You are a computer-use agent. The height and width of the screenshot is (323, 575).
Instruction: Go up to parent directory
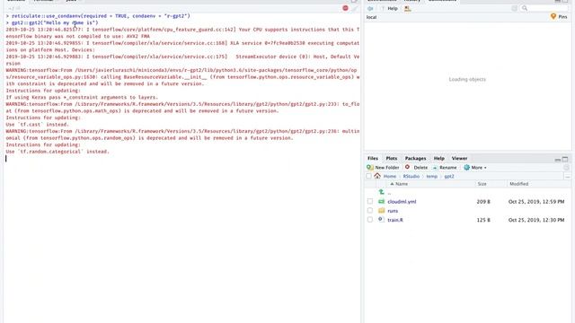381,192
